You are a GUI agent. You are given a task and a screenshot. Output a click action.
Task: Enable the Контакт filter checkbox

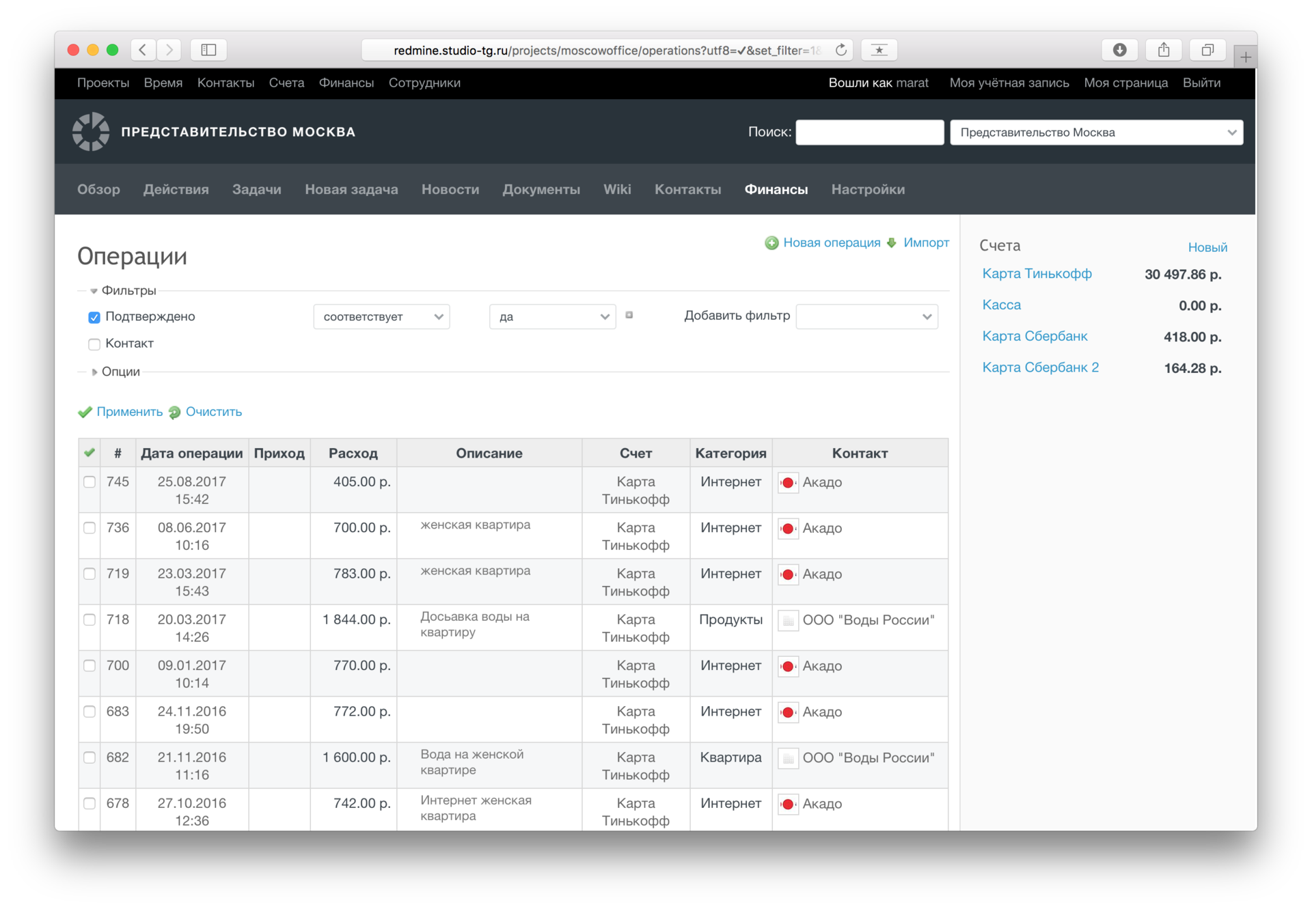coord(94,344)
